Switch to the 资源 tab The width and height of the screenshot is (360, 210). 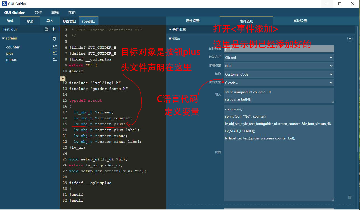pos(30,21)
